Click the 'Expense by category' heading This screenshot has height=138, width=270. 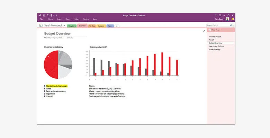tap(54, 47)
